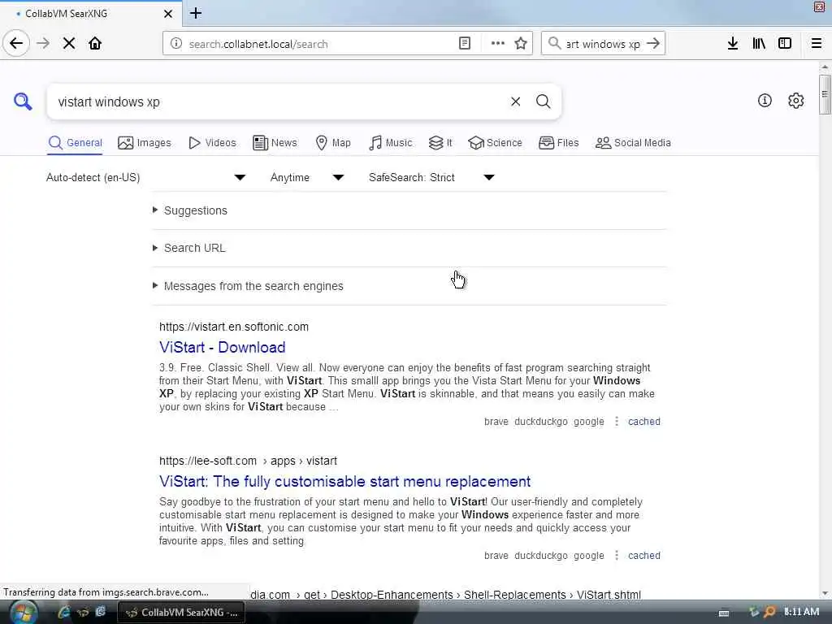Open the SafeSearch: Strict dropdown
The height and width of the screenshot is (624, 832).
431,177
